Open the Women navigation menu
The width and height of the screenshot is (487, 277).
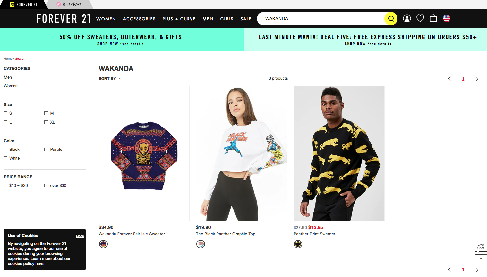(106, 19)
